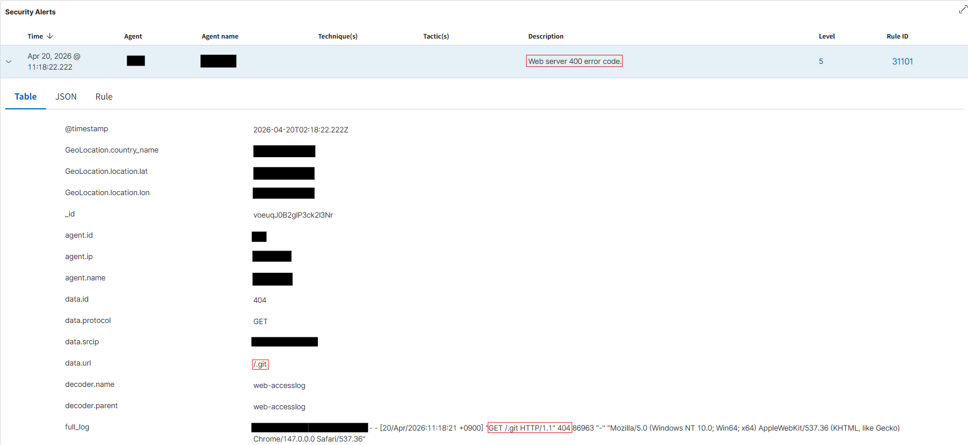Select the alert time Apr 20, 2026 cell
This screenshot has height=445, width=968.
[x=54, y=62]
